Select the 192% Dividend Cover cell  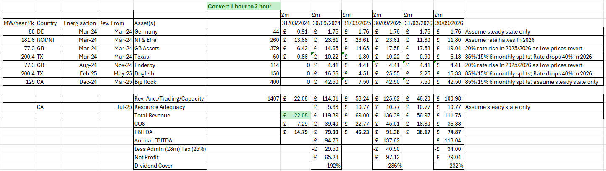pyautogui.click(x=326, y=166)
